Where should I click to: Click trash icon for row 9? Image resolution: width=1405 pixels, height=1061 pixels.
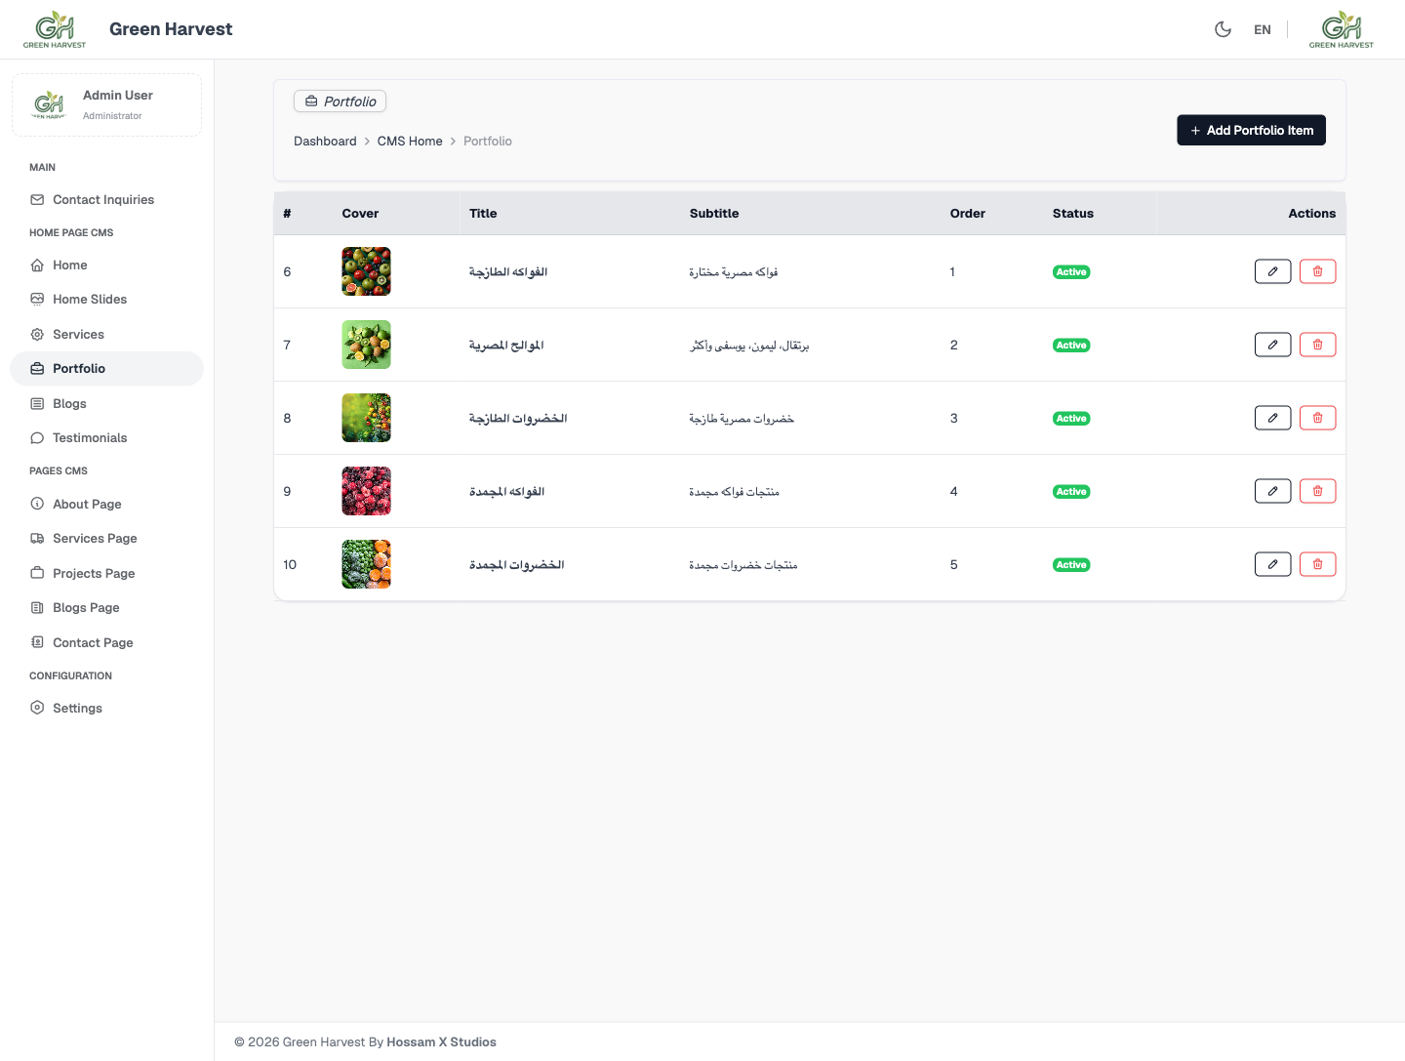coord(1317,491)
